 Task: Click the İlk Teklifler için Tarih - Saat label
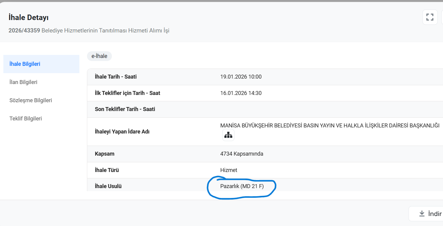pyautogui.click(x=127, y=93)
